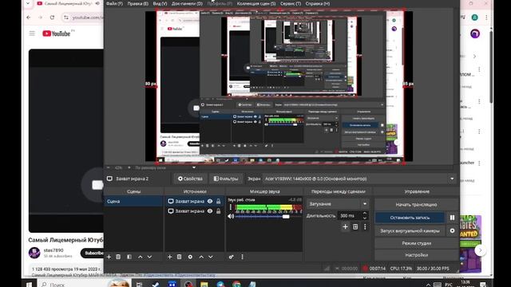
Task: Click the Свойства button
Action: [x=190, y=179]
